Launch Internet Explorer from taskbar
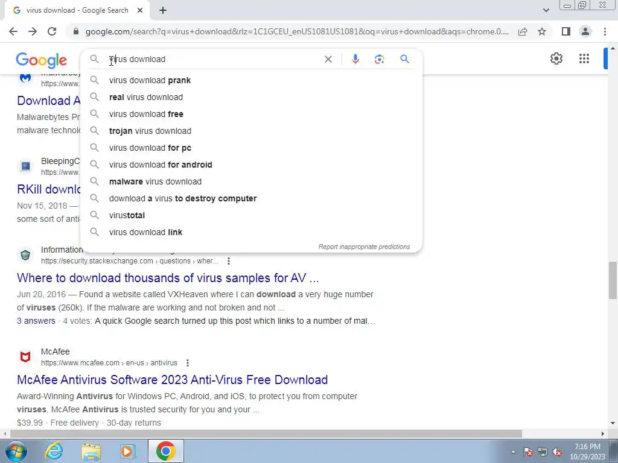This screenshot has height=463, width=618. (54, 451)
